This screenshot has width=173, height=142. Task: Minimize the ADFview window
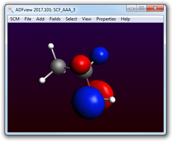pyautogui.click(x=132, y=8)
